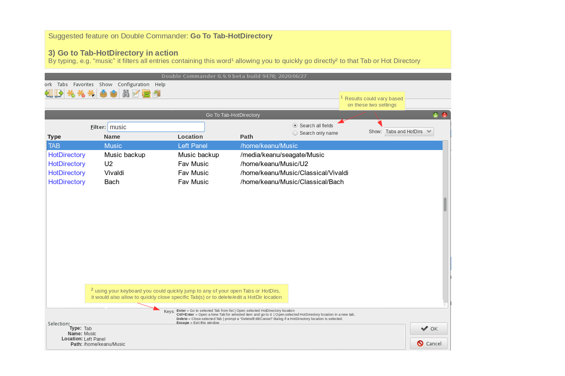This screenshot has width=565, height=376.
Task: Select the U2 HotDirectory row
Action: click(244, 164)
